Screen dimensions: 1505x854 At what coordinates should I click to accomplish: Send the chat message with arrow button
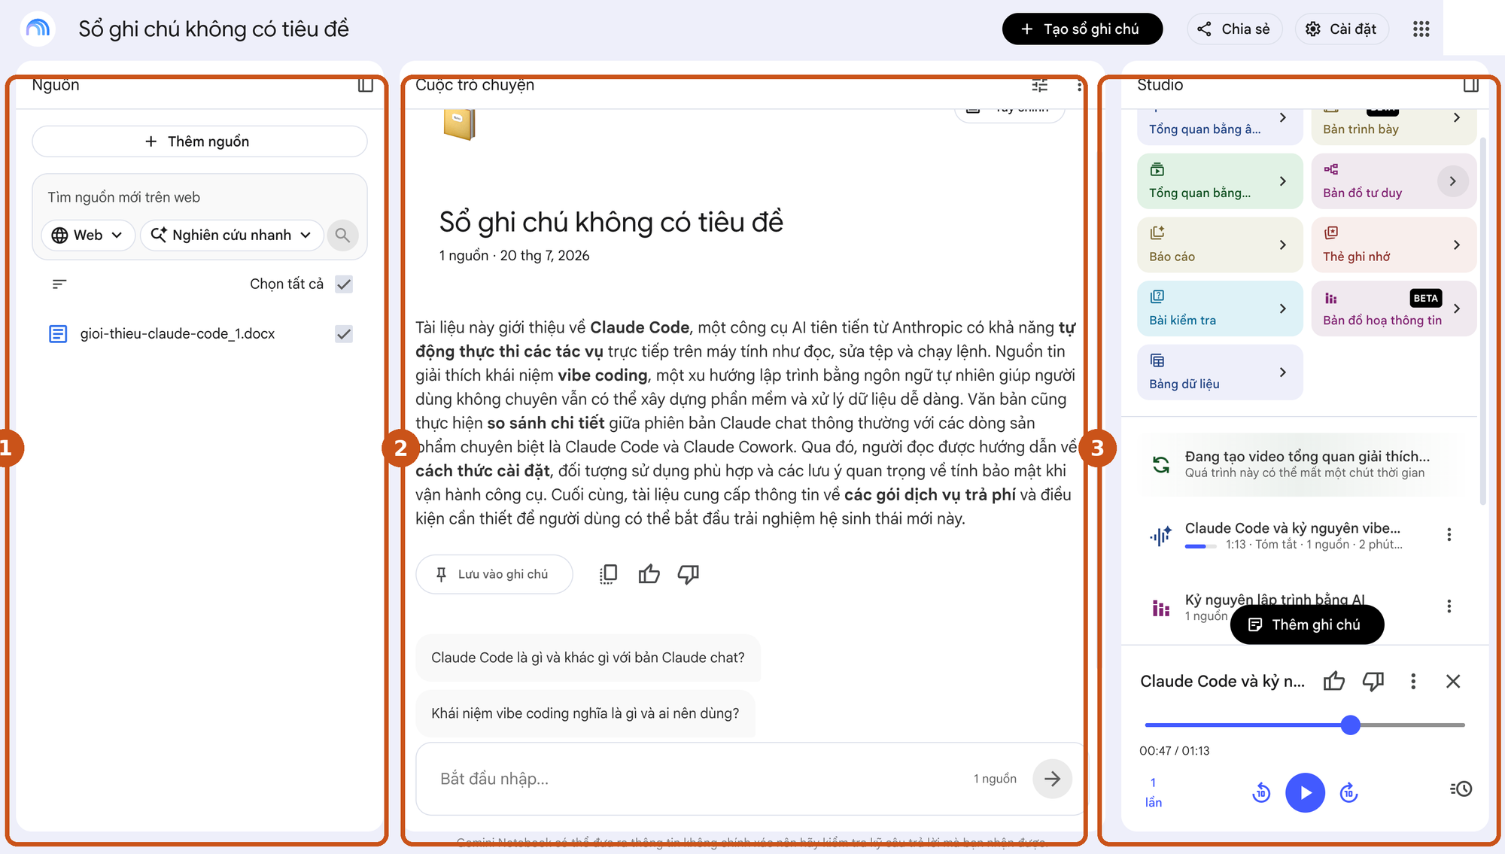(x=1052, y=779)
